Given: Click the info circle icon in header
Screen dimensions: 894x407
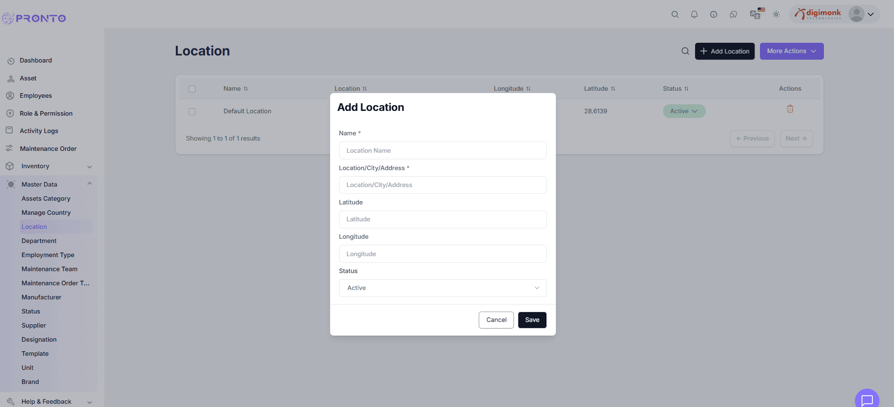Looking at the screenshot, I should pos(713,15).
